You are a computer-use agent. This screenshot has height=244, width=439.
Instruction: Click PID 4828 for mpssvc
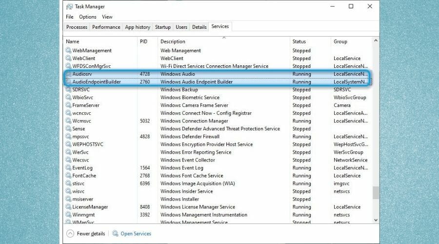[145, 137]
